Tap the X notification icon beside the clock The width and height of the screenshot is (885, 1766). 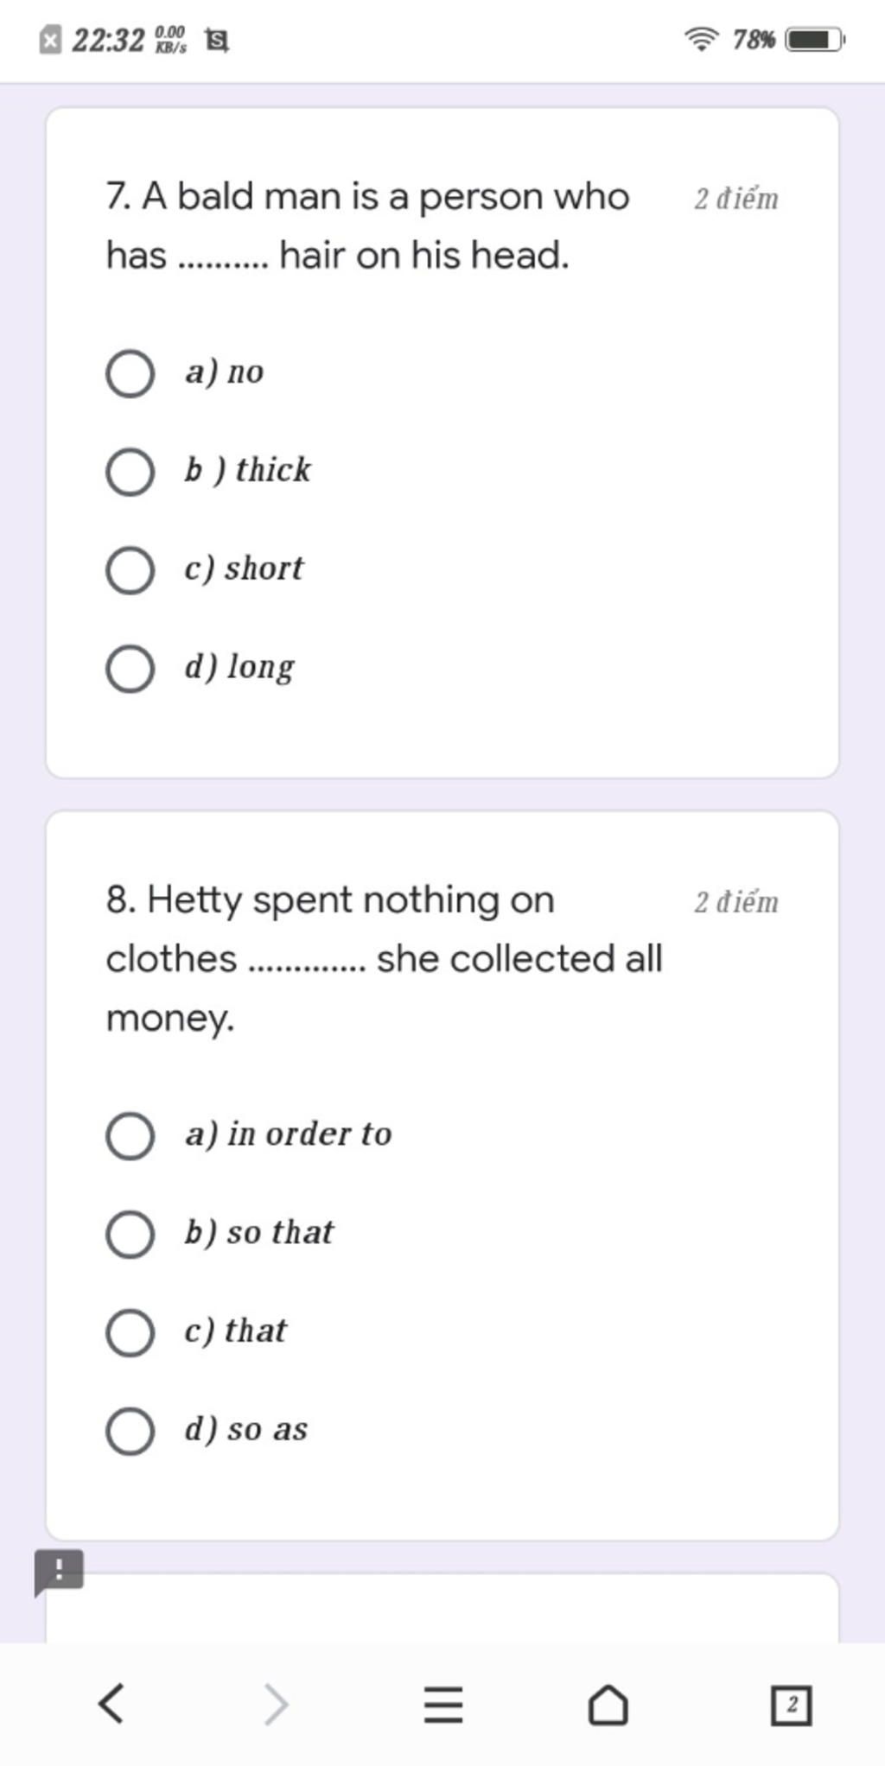coord(51,41)
